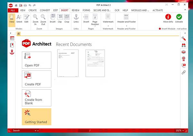Viewport: 193px width, 136px height.
Task: Open the REVIEW ribbon tab
Action: pos(76,10)
